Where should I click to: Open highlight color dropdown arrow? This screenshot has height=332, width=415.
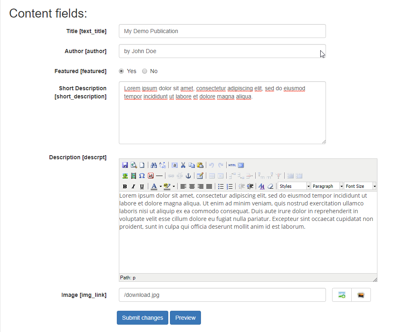[174, 186]
